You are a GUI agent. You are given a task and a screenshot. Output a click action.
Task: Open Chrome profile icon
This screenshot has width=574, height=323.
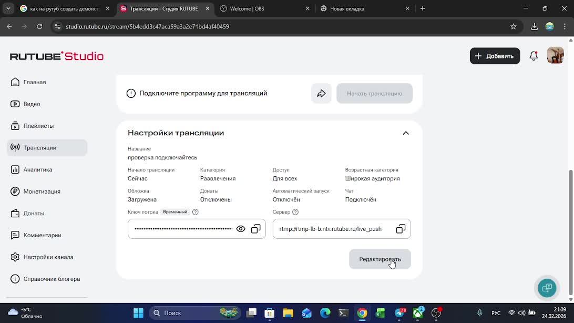(x=549, y=26)
